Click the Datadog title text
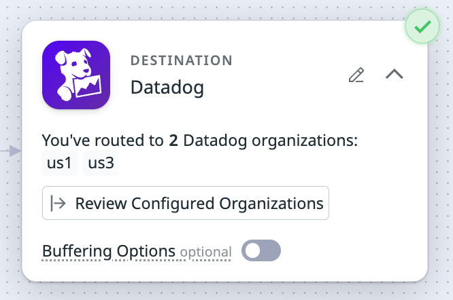453x300 pixels. tap(167, 88)
